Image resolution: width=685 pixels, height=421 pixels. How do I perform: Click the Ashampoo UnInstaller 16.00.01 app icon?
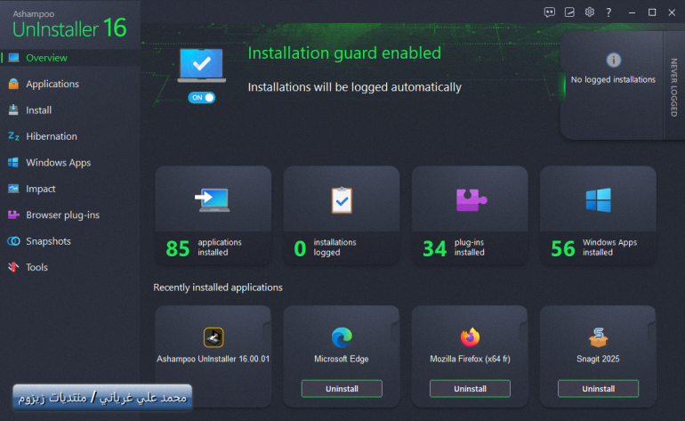pos(214,337)
